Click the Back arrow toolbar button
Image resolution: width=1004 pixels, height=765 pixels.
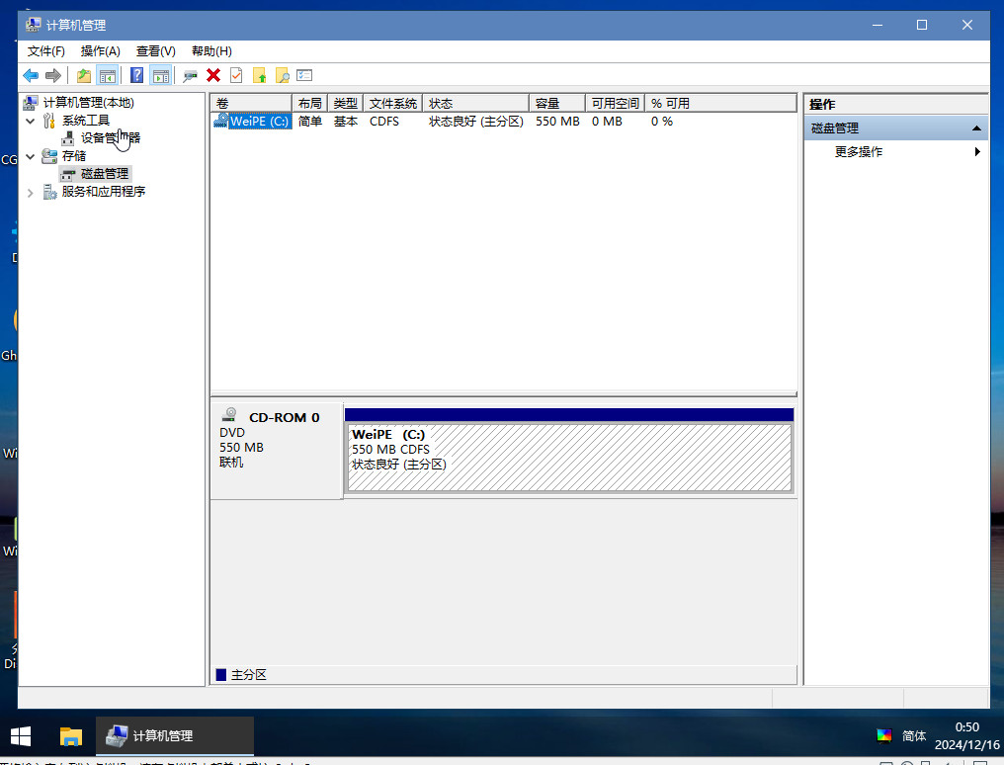point(30,75)
